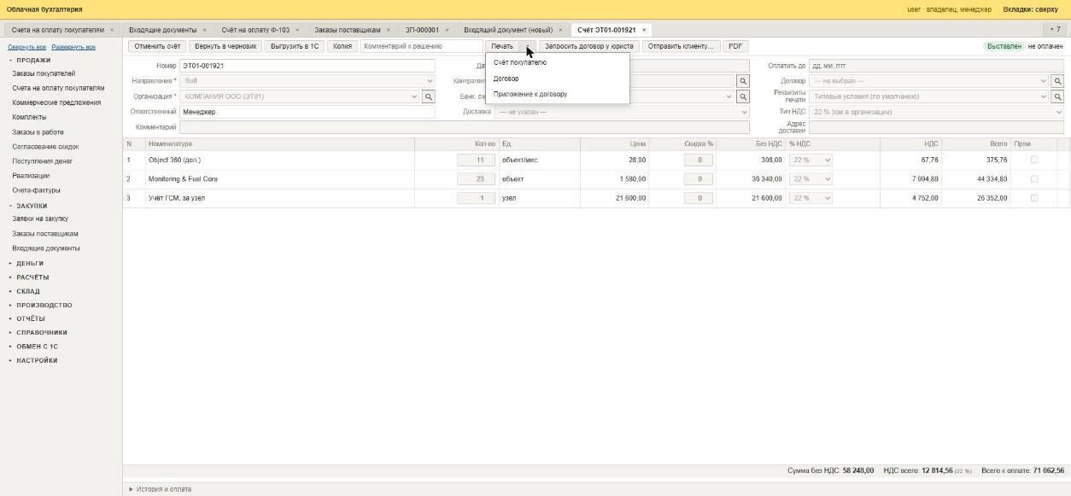This screenshot has width=1071, height=496.
Task: Open lookup icon beside Договор dropdown
Action: [1057, 81]
